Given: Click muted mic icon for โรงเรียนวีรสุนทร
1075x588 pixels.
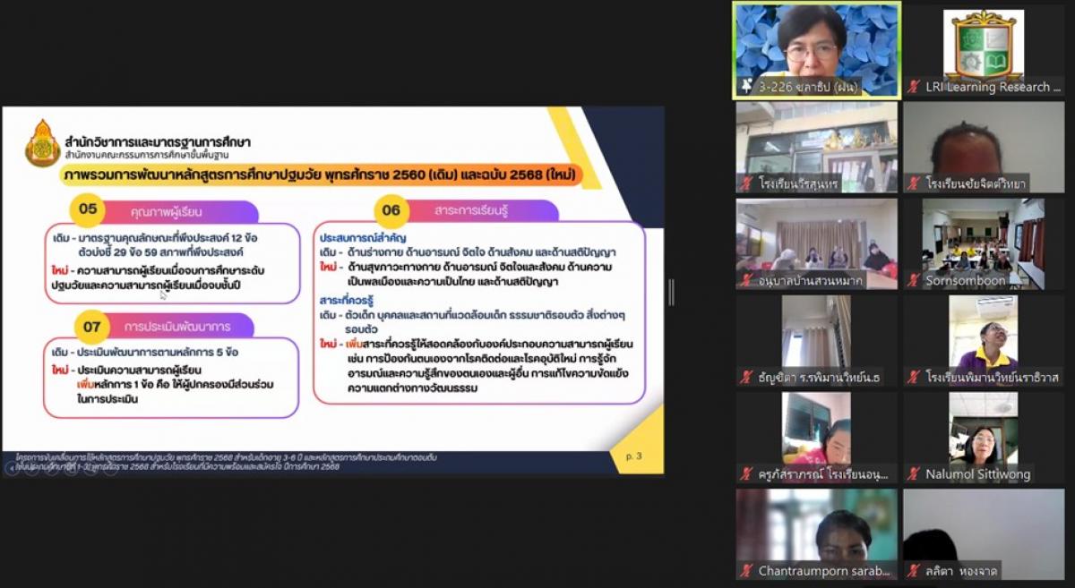Looking at the screenshot, I should (745, 183).
